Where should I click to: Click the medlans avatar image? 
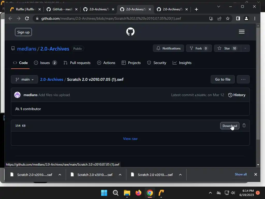pyautogui.click(x=17, y=95)
